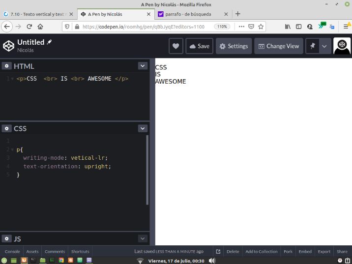Close 'A Pen by Nicolás' tab

click(x=148, y=14)
